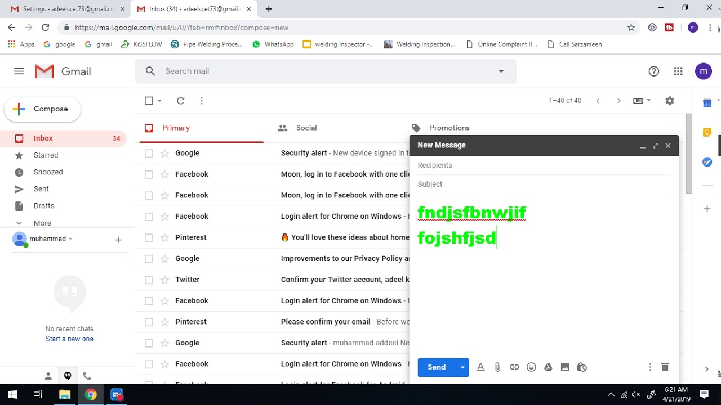This screenshot has height=405, width=721.
Task: Open the WhatsApp bookmark
Action: pos(273,44)
